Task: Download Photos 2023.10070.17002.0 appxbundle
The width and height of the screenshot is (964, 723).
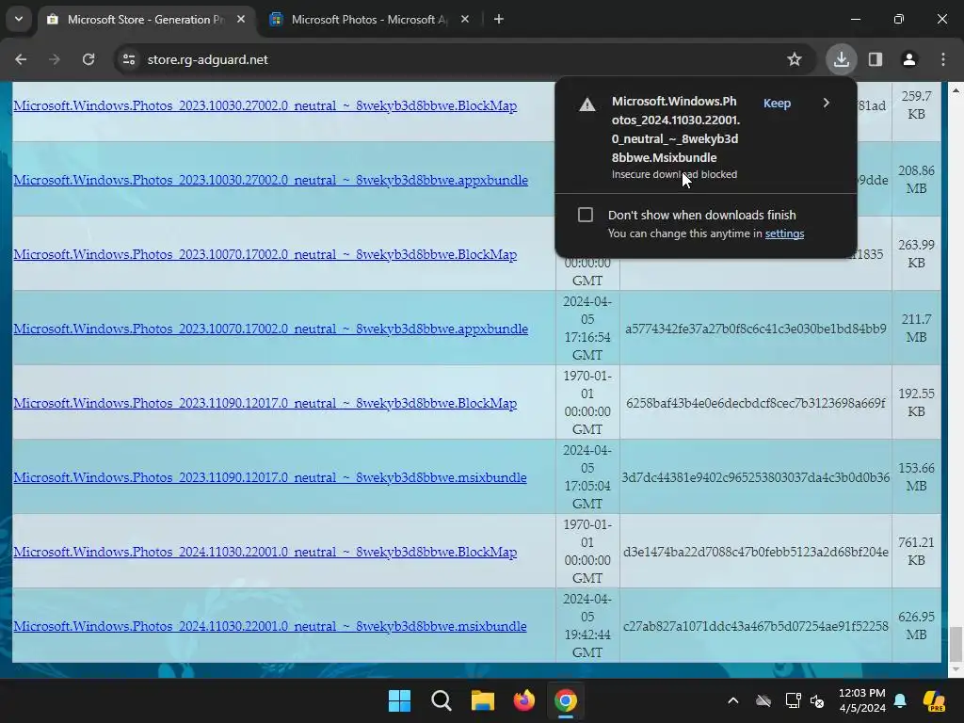Action: point(270,329)
